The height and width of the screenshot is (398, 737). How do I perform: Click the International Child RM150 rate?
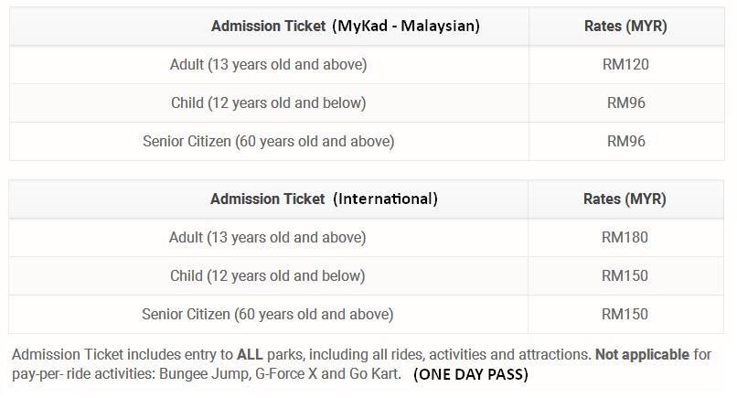point(625,276)
